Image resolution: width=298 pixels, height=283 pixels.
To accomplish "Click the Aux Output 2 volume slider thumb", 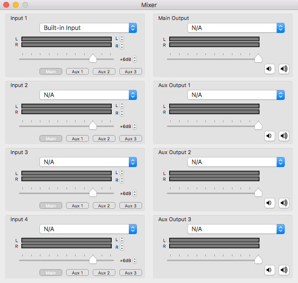I will tap(258, 192).
